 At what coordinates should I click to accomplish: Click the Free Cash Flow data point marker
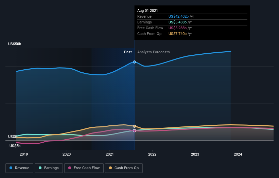click(135, 130)
